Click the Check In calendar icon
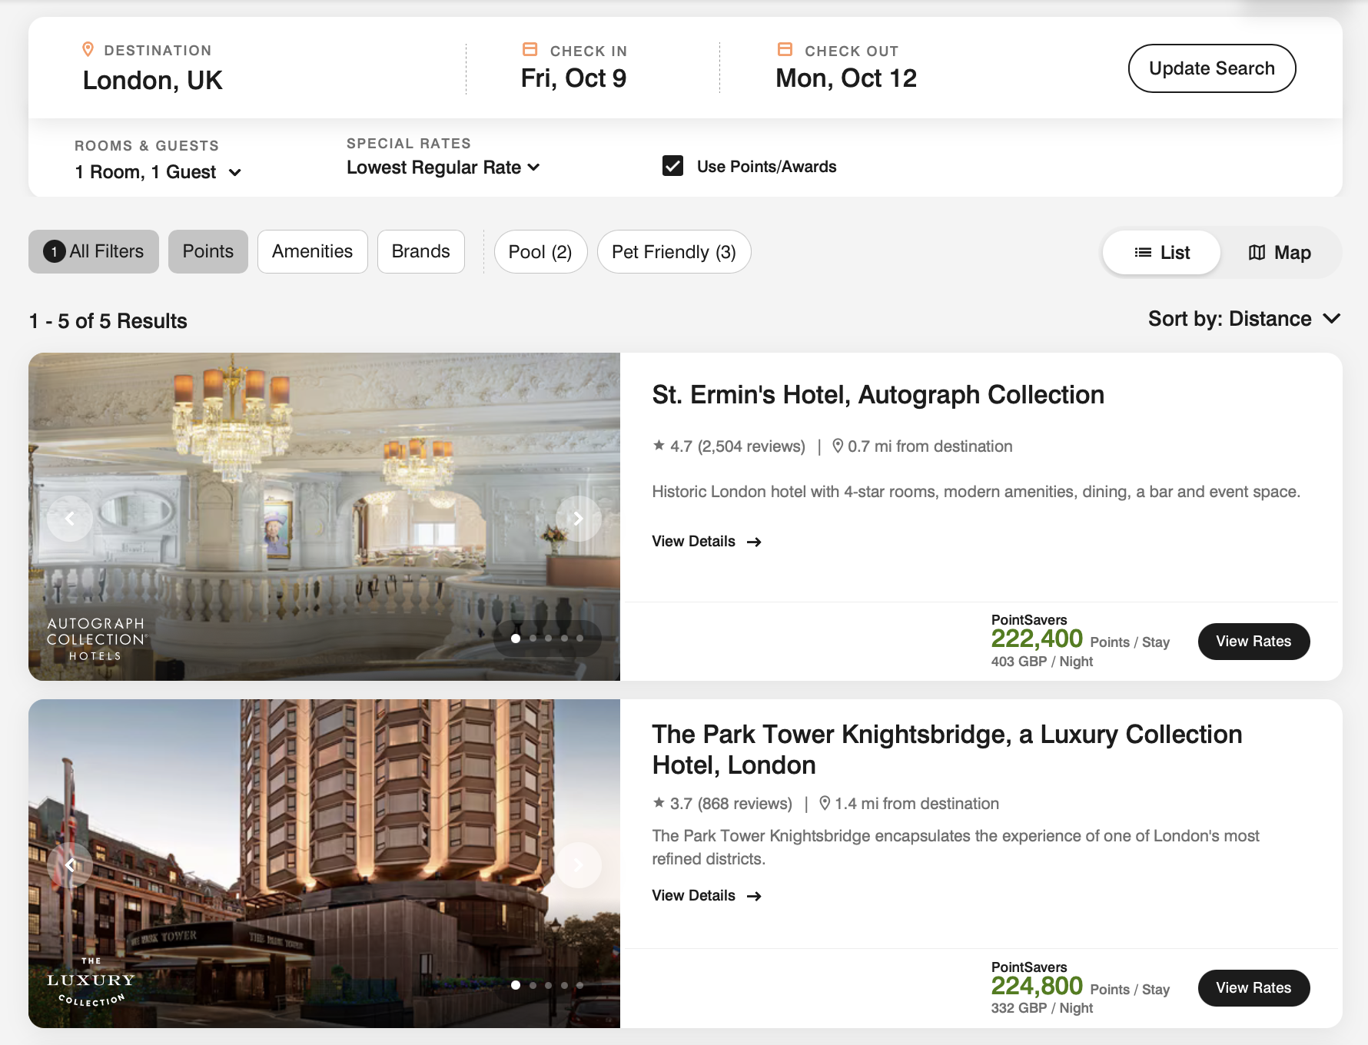Screen dimensions: 1368x1045 point(530,49)
